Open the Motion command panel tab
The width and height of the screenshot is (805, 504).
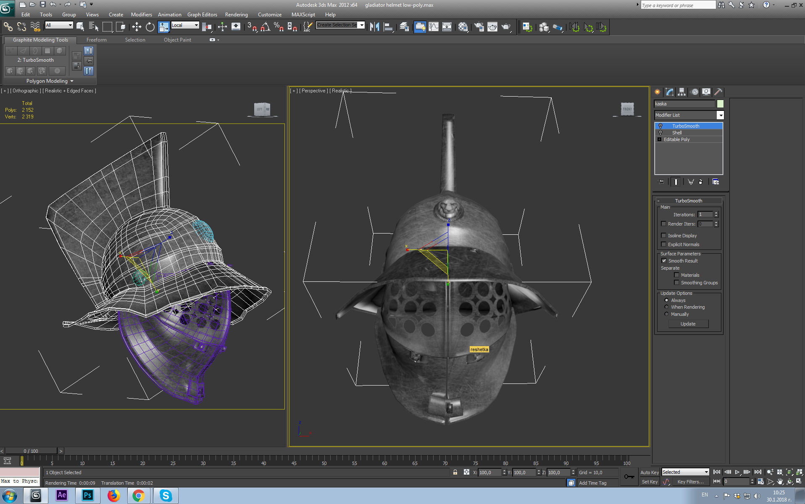coord(695,92)
